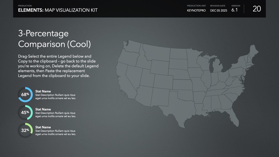Select the 3-Percentage Comparison (Cool) heading
The height and width of the screenshot is (157, 279).
54,39
